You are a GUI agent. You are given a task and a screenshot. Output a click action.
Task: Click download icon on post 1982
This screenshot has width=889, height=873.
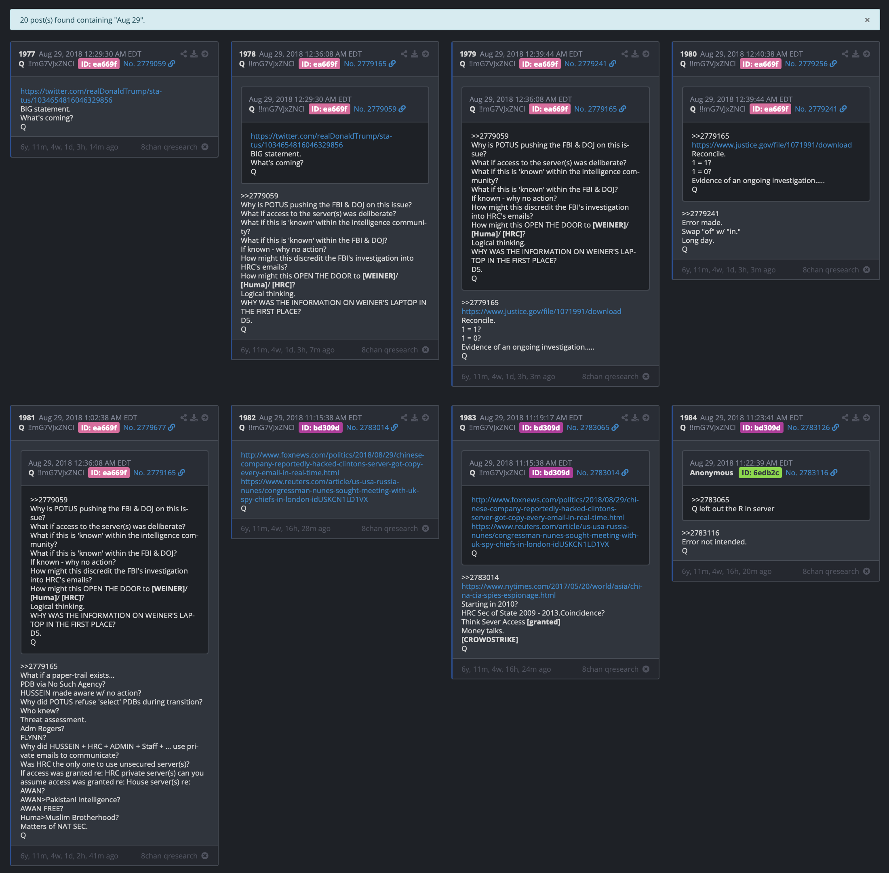pyautogui.click(x=415, y=417)
